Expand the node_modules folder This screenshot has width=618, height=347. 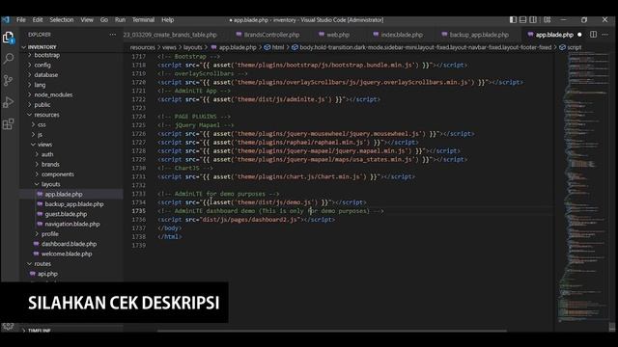(53, 94)
